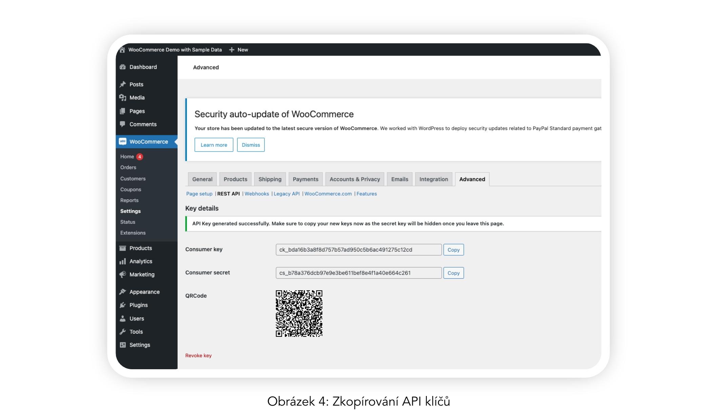Image resolution: width=718 pixels, height=415 pixels.
Task: Click the 'API Key generated successfully' notice text
Action: pos(348,224)
